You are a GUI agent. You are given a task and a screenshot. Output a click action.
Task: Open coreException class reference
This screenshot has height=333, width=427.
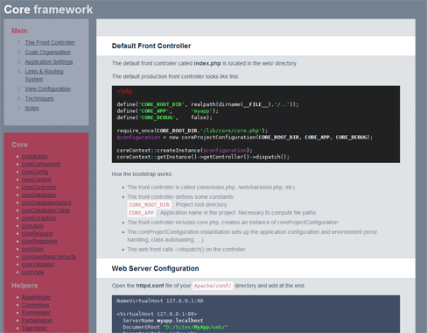(x=38, y=218)
